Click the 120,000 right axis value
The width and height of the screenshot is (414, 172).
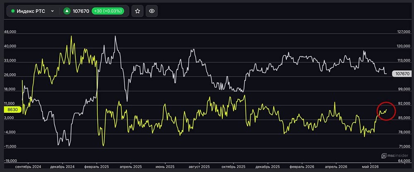pos(404,46)
